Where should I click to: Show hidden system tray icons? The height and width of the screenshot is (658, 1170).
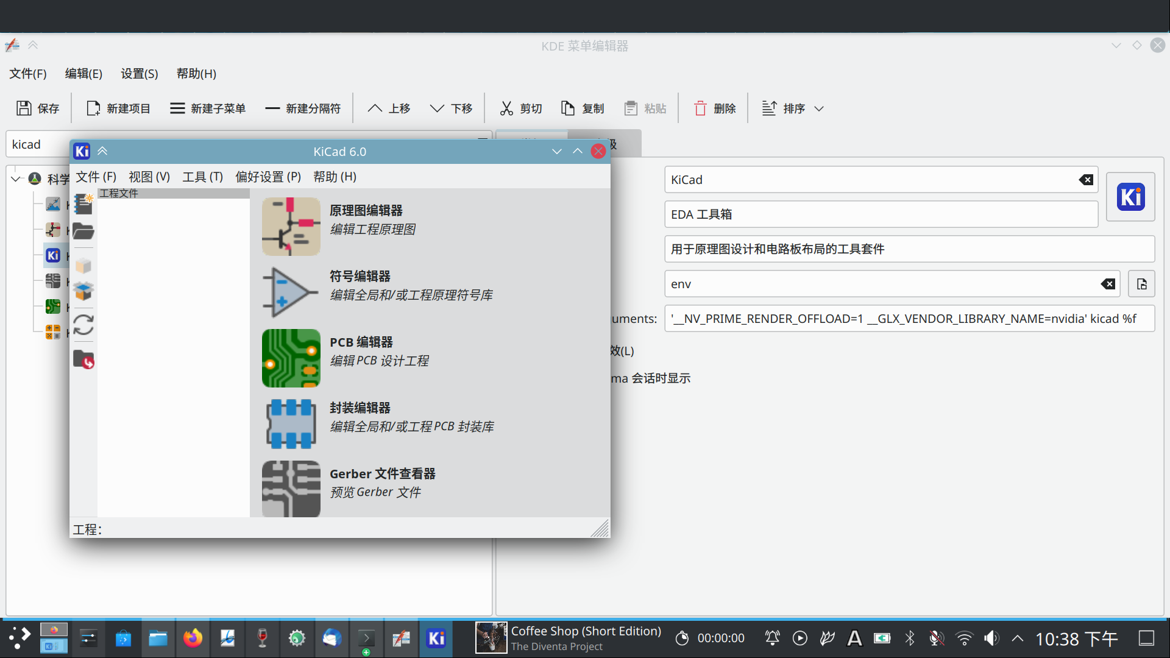1017,639
